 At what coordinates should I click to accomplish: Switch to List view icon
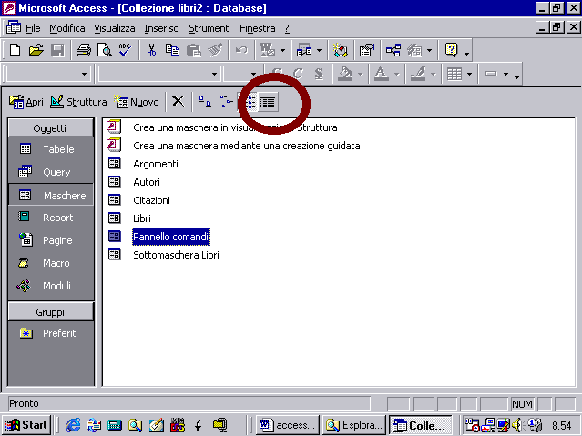247,102
